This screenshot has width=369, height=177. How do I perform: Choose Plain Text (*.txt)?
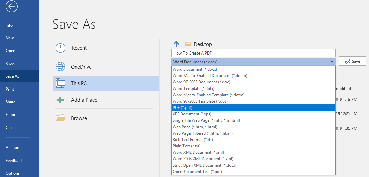coord(253,146)
